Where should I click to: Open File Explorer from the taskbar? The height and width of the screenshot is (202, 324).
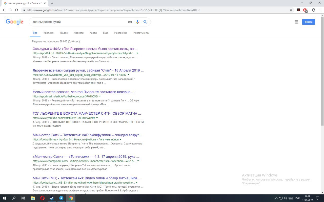point(33,198)
